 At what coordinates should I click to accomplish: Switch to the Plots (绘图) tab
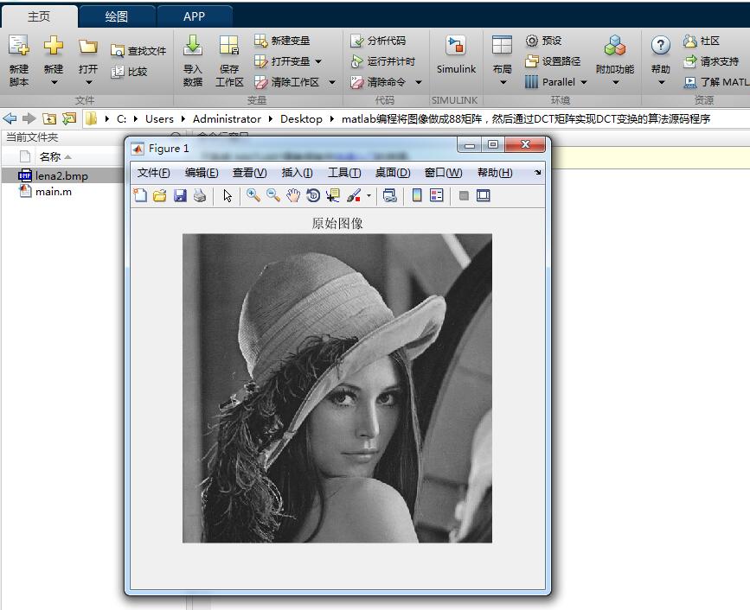[117, 16]
